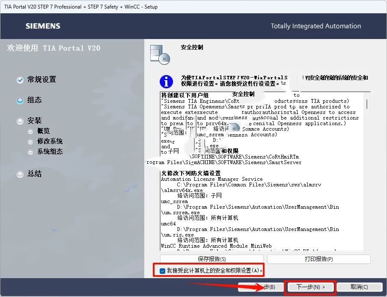Image resolution: width=387 pixels, height=297 pixels.
Task: Toggle the 我接受此计算机上的安全和权限设置 checkbox
Action: [162, 271]
